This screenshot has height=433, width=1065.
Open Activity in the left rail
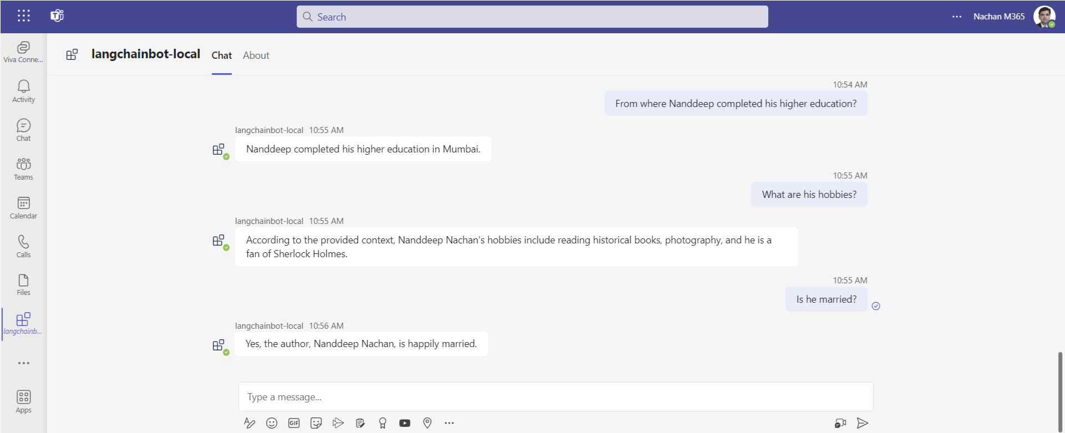pos(23,91)
